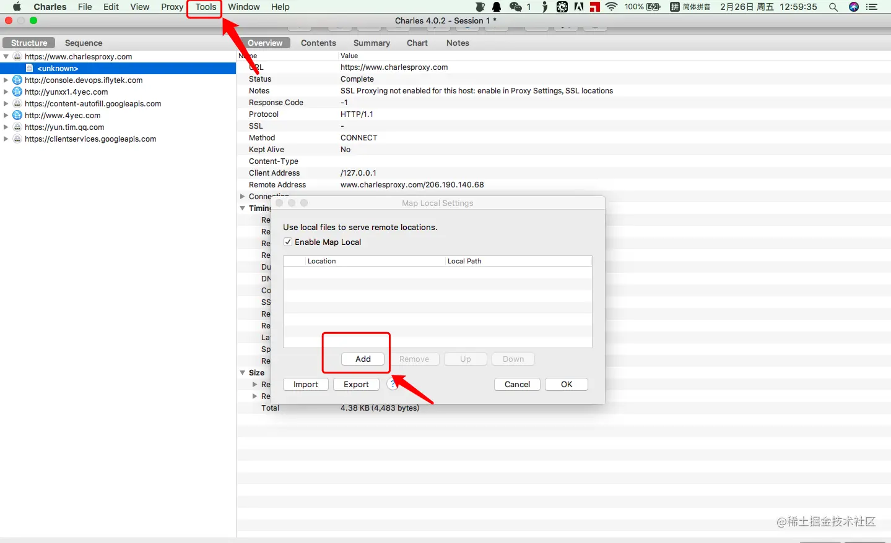This screenshot has height=543, width=891.
Task: Confirm Map Local Settings with OK
Action: point(567,384)
